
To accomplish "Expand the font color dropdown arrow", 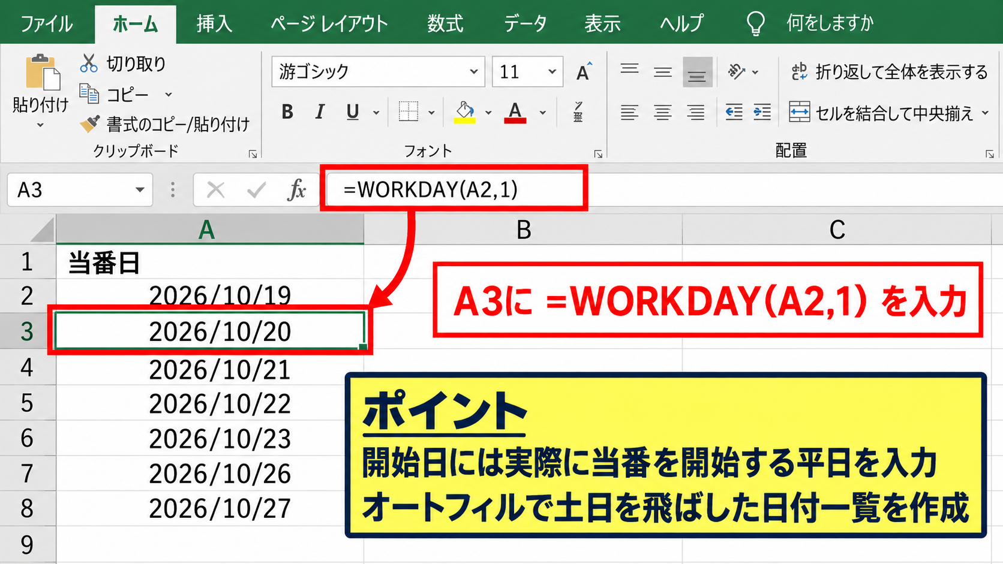I will pos(542,112).
